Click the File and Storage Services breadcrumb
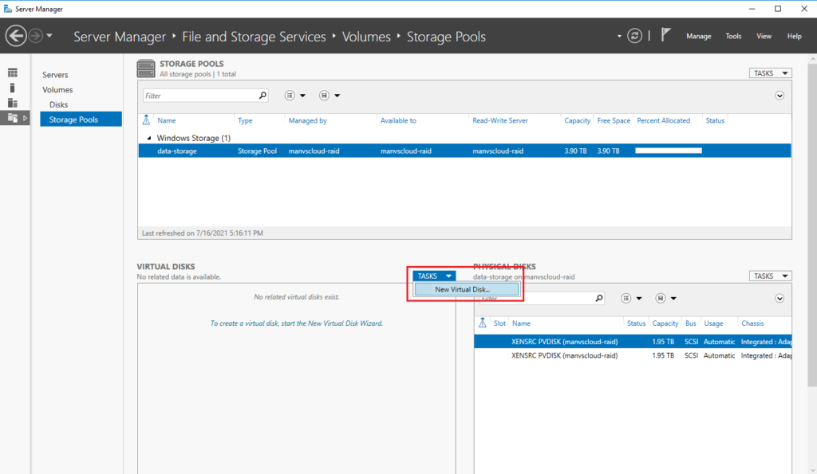 254,37
